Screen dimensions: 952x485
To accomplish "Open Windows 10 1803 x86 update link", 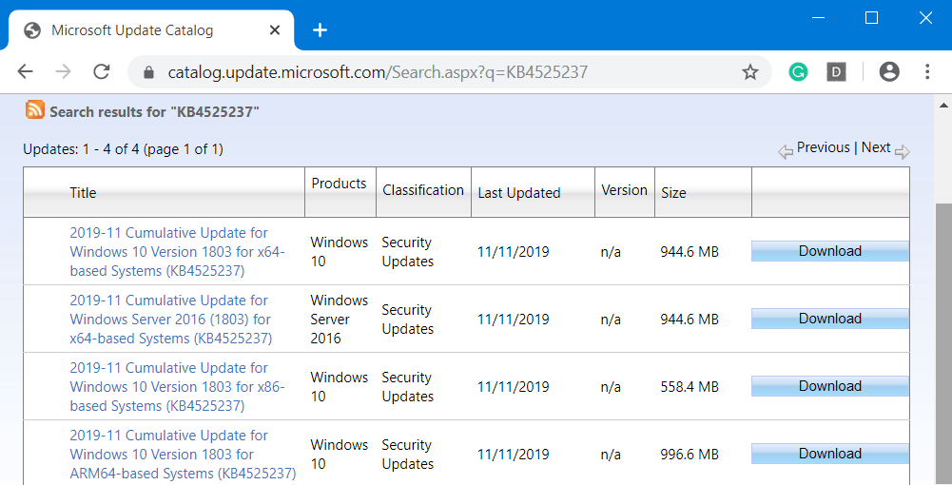I will click(177, 387).
